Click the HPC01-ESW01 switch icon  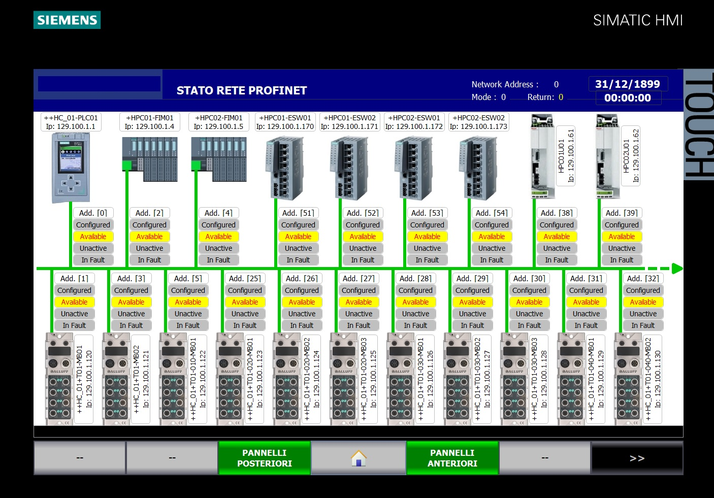click(x=284, y=169)
